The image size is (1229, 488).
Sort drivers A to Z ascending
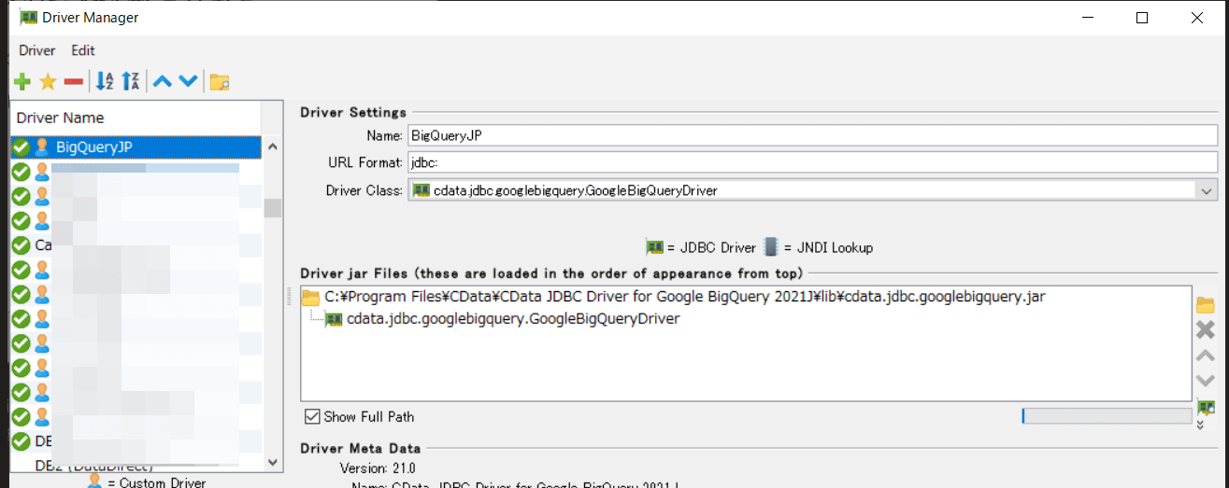click(x=105, y=82)
